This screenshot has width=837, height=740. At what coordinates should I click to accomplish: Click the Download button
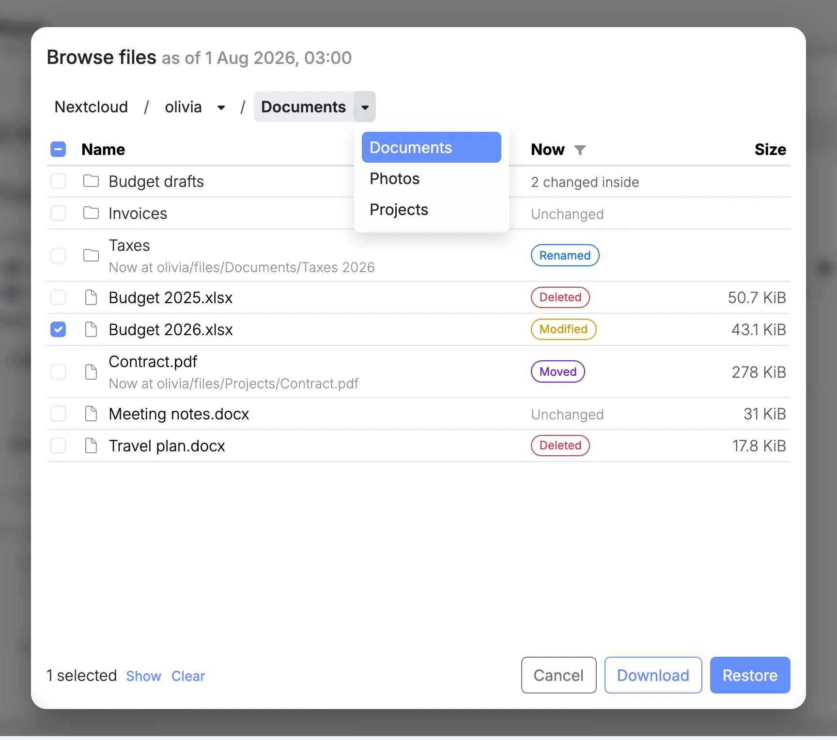tap(653, 675)
